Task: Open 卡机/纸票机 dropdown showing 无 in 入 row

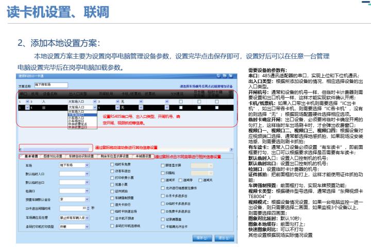Action: 141,101
